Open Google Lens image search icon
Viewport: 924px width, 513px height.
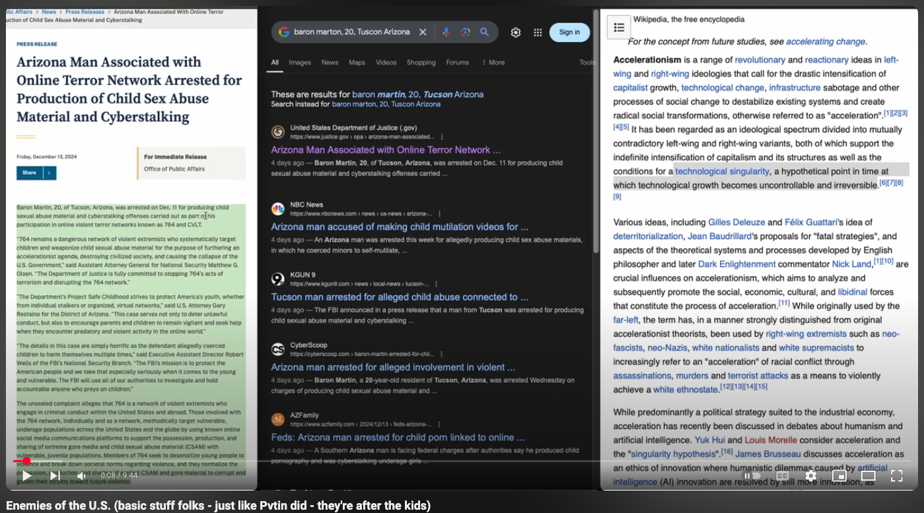pos(466,32)
